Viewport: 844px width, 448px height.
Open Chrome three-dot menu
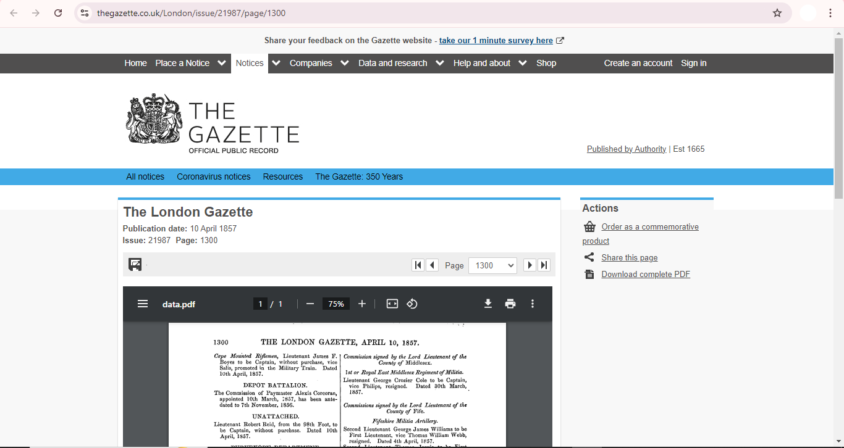pos(830,13)
